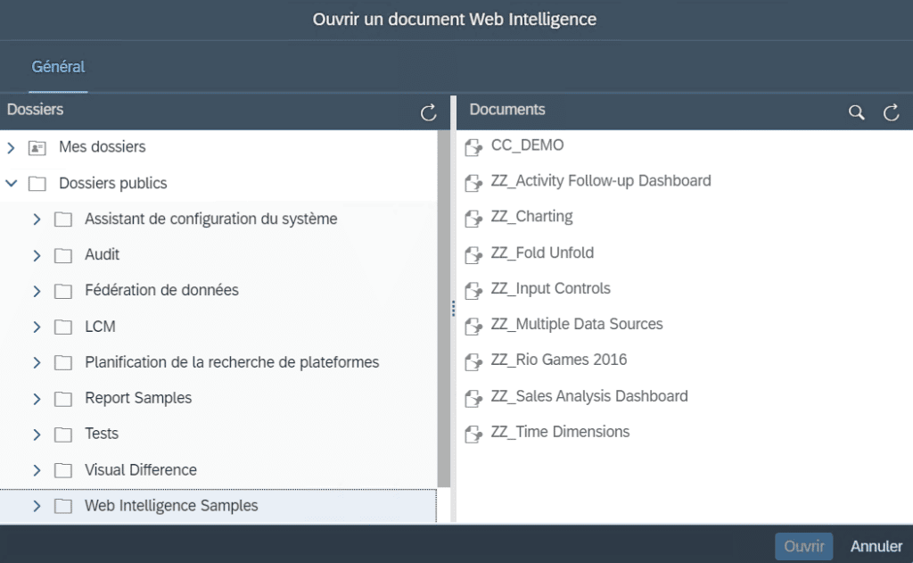Search documents with the magnifier icon
The height and width of the screenshot is (563, 913).
click(856, 112)
